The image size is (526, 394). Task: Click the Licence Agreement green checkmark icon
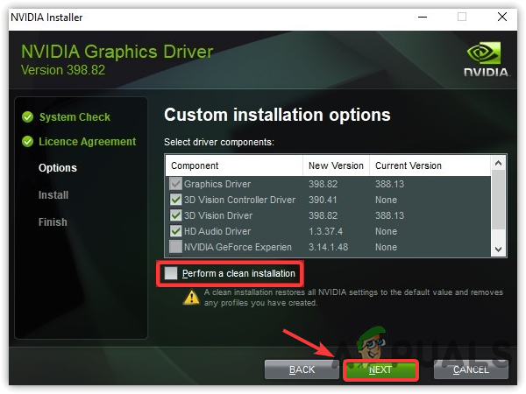click(x=27, y=142)
